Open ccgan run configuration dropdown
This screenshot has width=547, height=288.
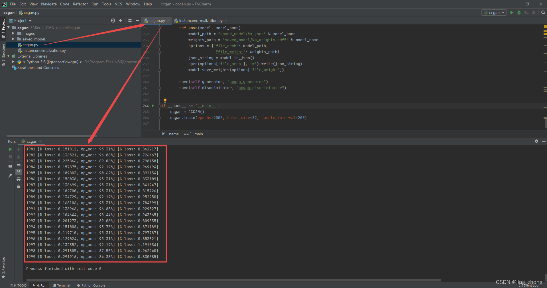pos(494,13)
